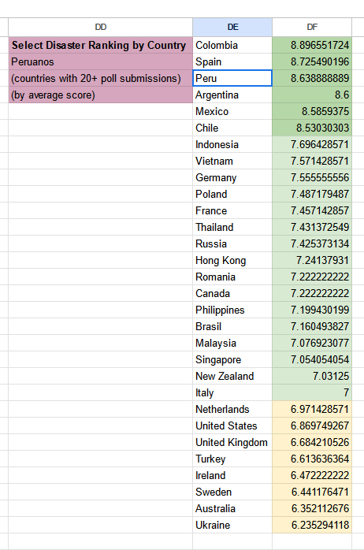364x550 pixels.
Task: Select the Ukraine cell
Action: (232, 525)
